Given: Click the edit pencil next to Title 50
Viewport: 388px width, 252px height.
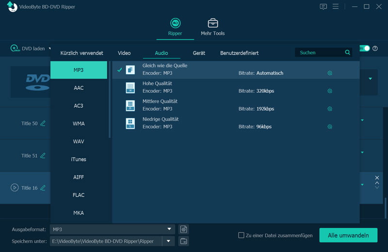Looking at the screenshot, I should (43, 123).
